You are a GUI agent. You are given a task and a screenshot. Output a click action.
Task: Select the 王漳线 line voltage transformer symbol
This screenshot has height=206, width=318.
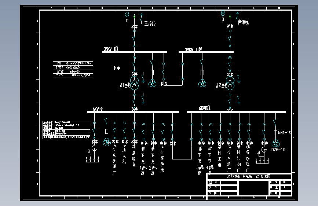(x=127, y=14)
